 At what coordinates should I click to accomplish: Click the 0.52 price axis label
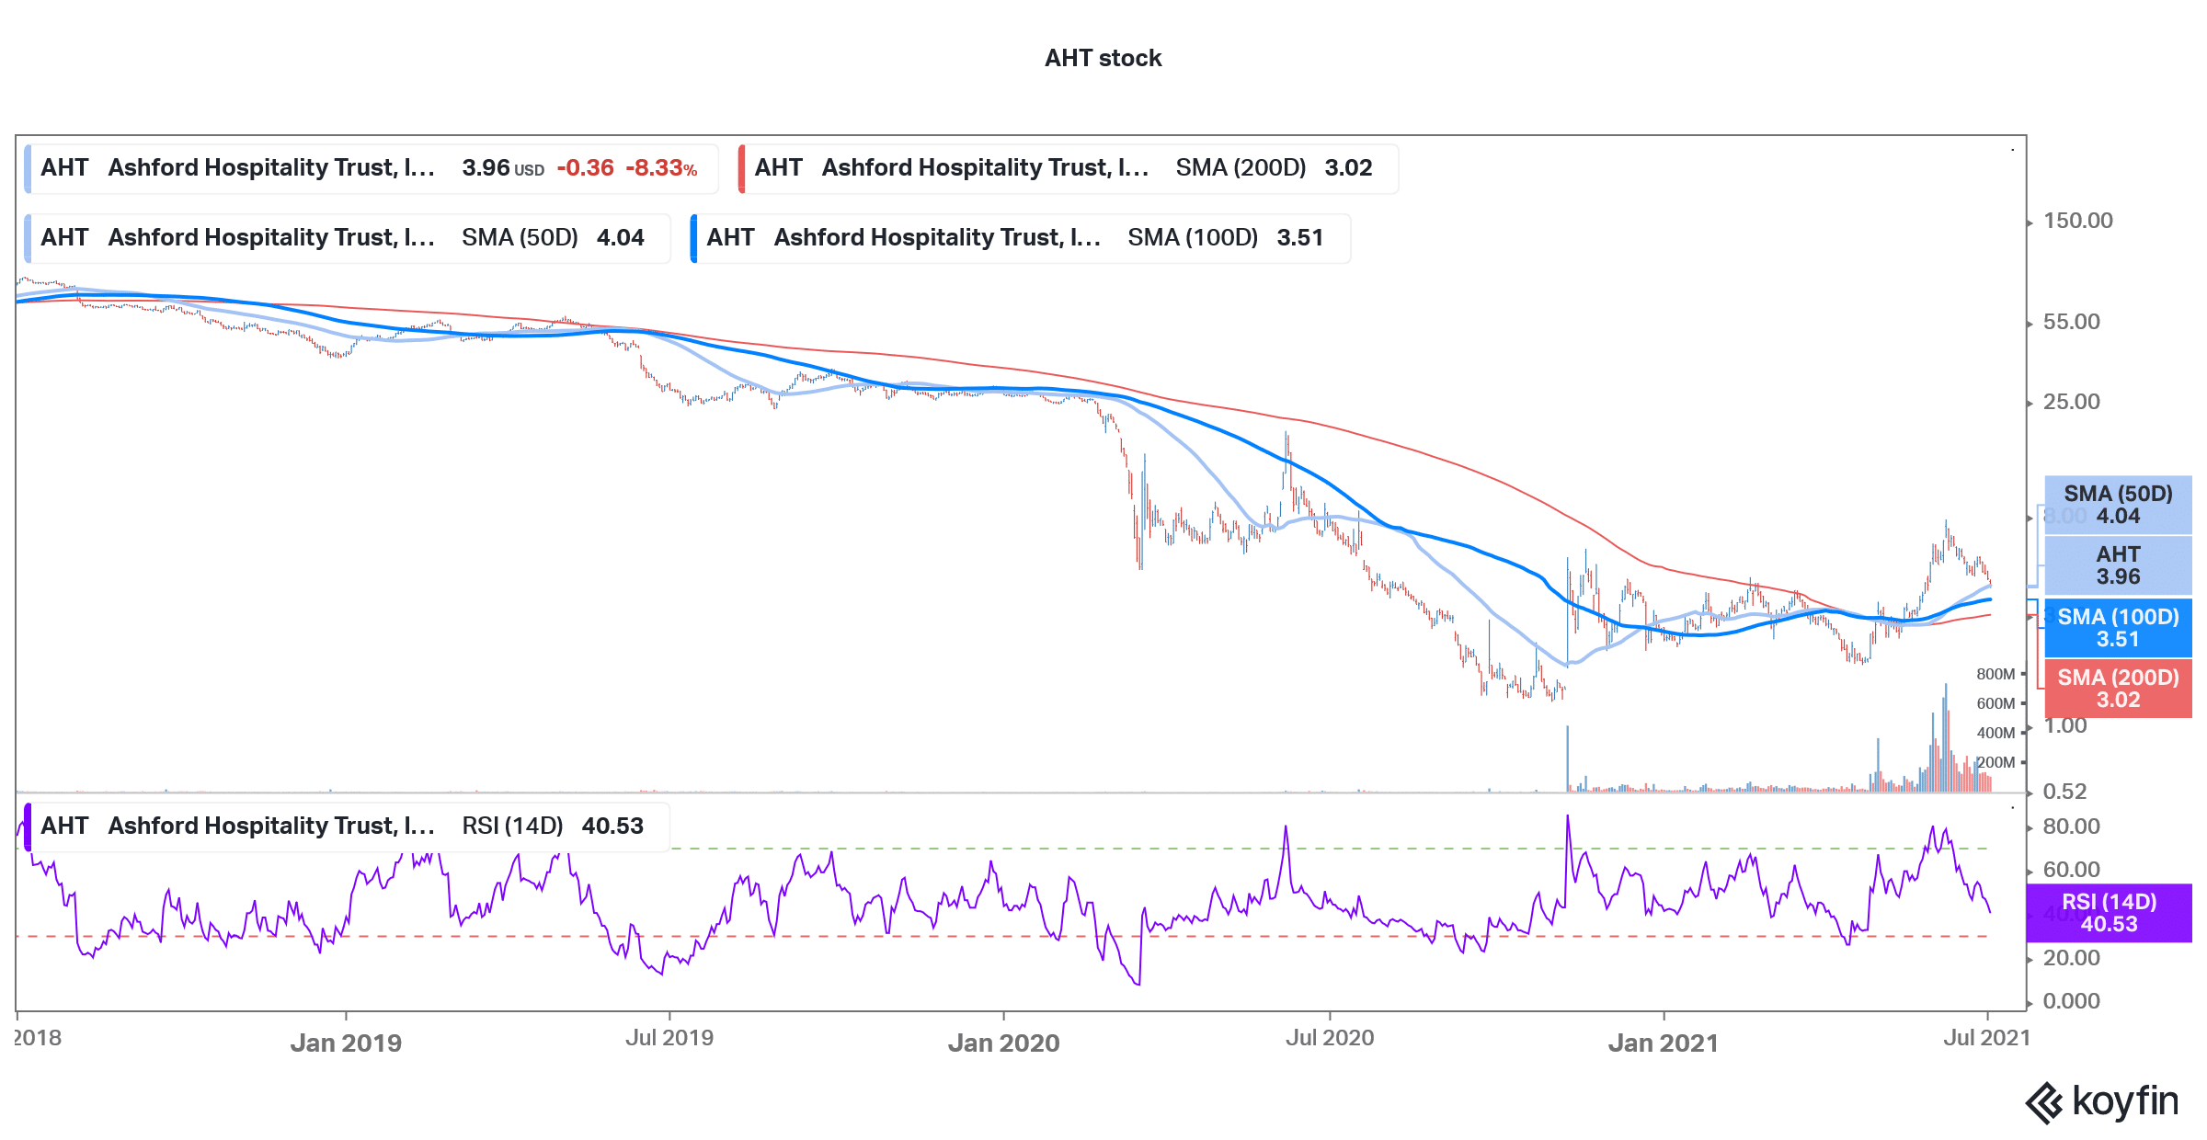point(2064,792)
